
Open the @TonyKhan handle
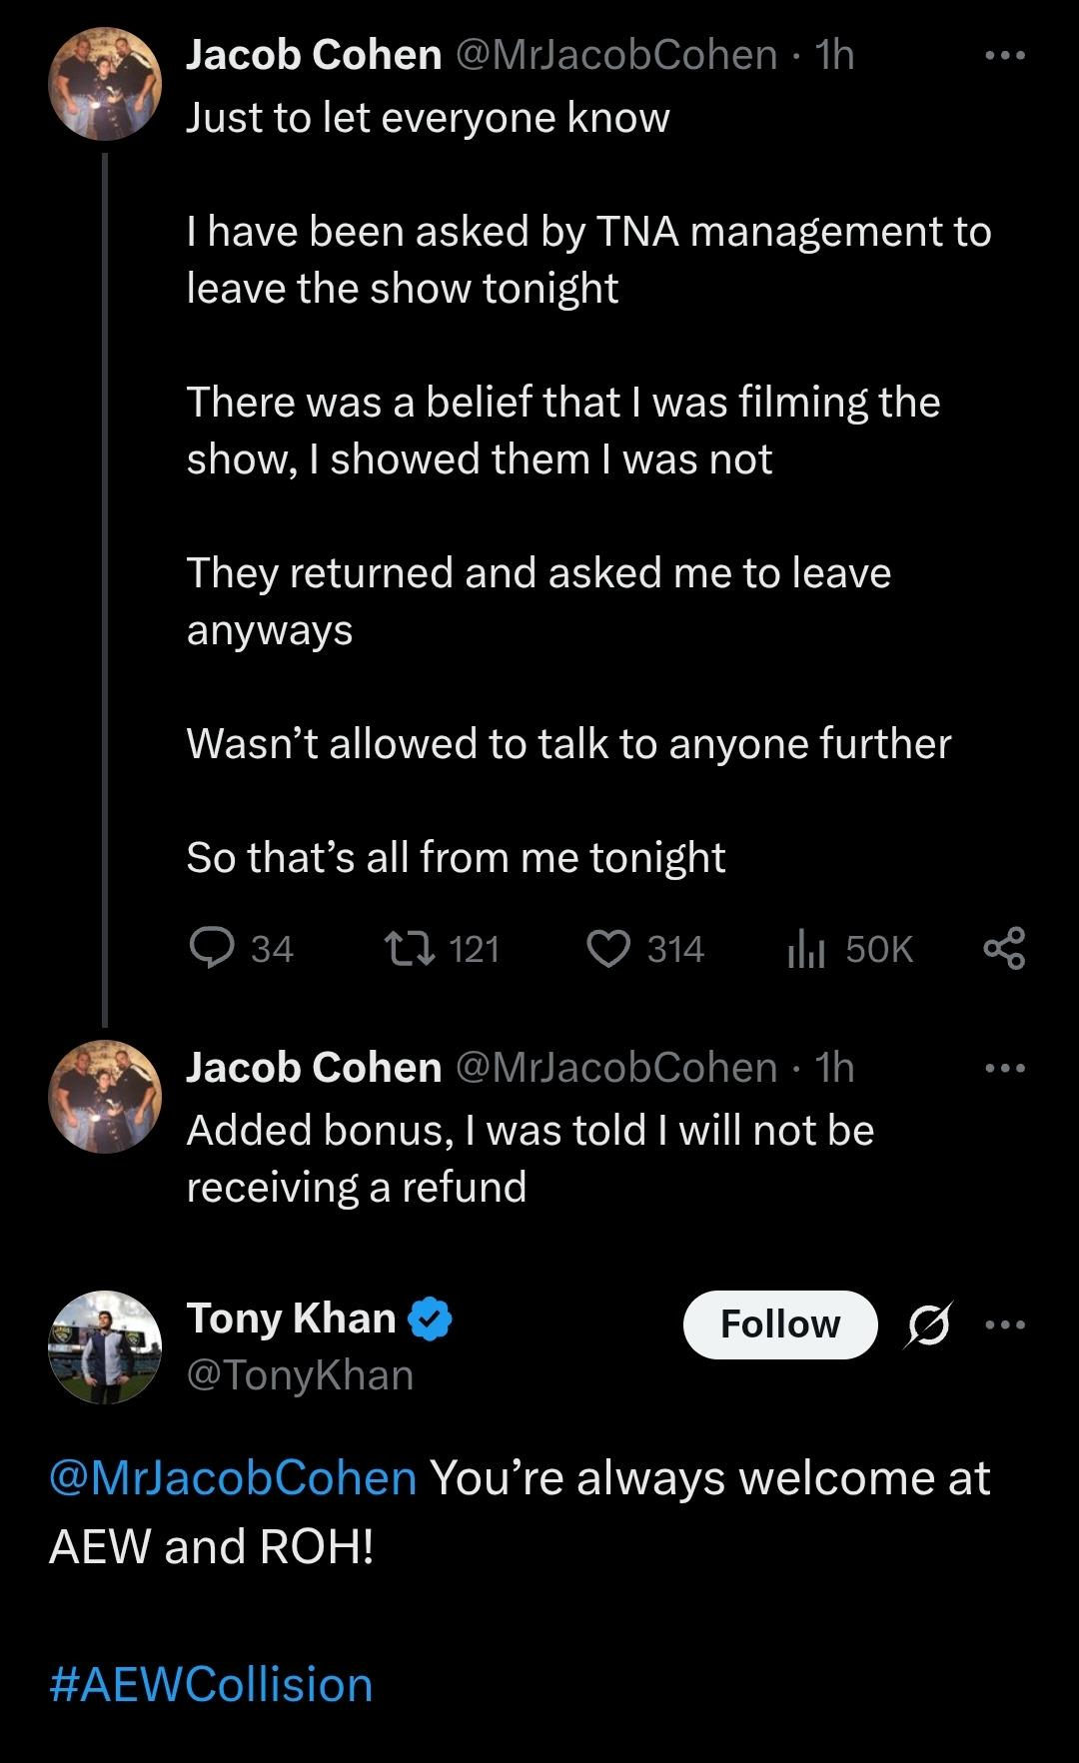(x=300, y=1375)
